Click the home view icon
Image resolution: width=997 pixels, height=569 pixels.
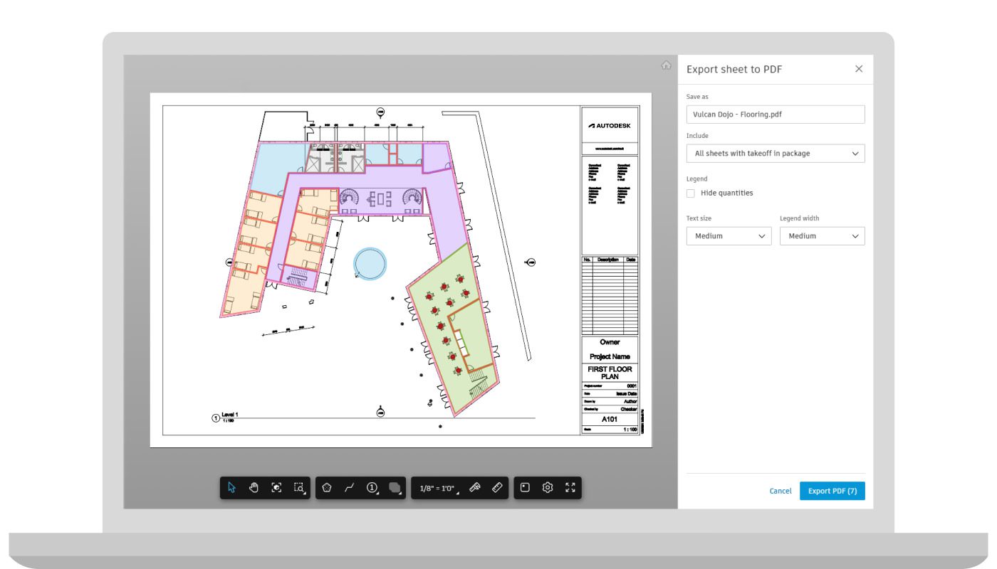pos(666,65)
